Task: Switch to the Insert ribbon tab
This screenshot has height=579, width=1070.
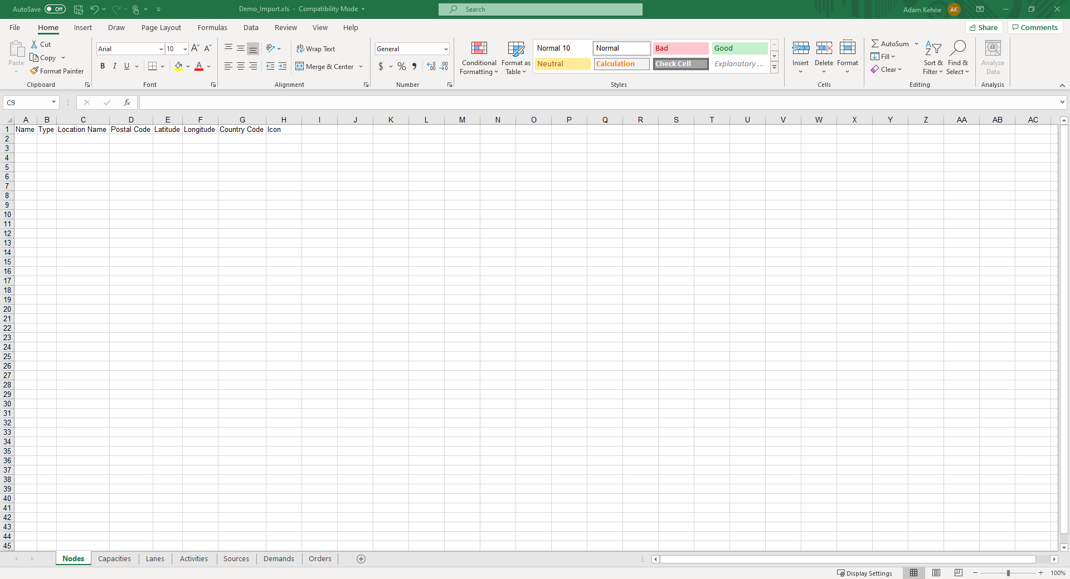Action: pyautogui.click(x=83, y=28)
